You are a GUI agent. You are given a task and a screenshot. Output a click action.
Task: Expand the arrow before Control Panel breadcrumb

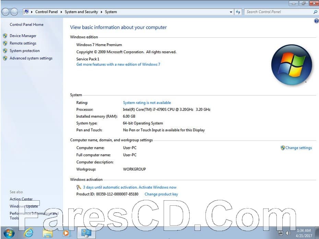32,12
